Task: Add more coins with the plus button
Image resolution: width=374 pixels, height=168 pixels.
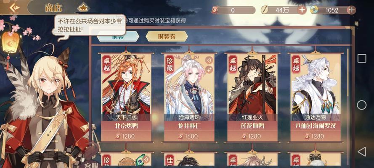Action: (x=302, y=10)
